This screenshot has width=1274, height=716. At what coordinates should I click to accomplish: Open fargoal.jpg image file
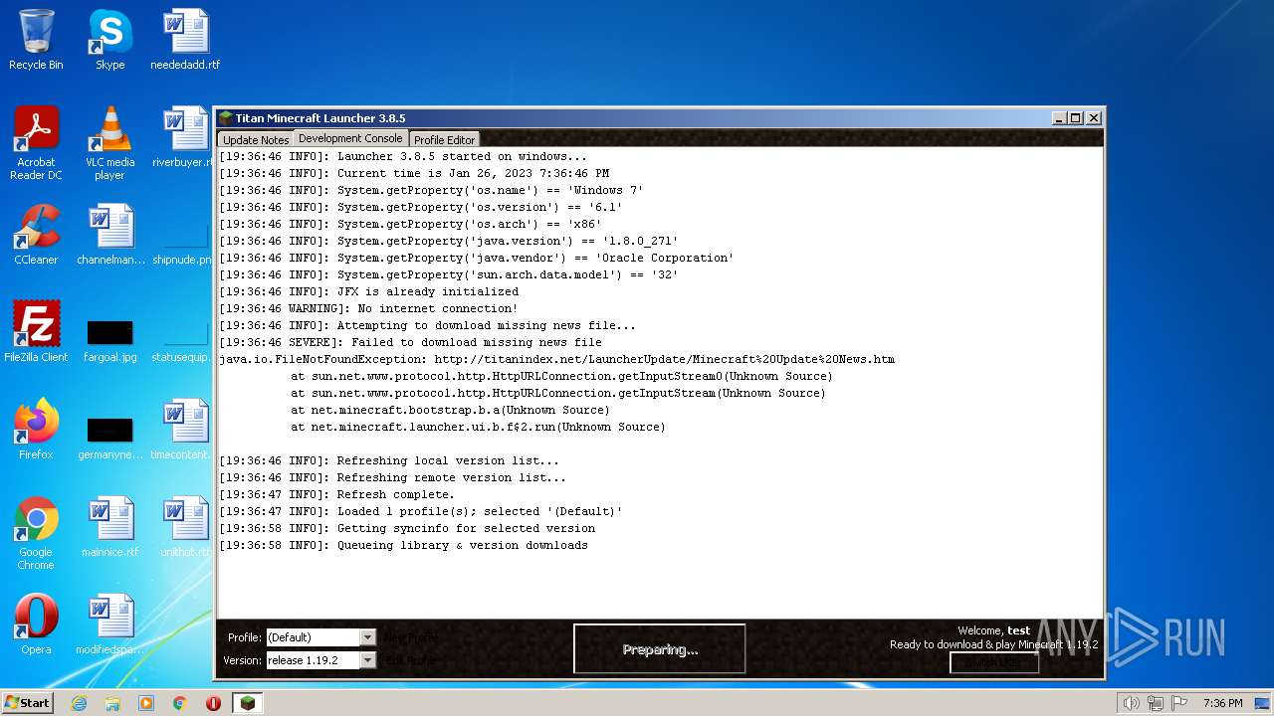[x=109, y=338]
